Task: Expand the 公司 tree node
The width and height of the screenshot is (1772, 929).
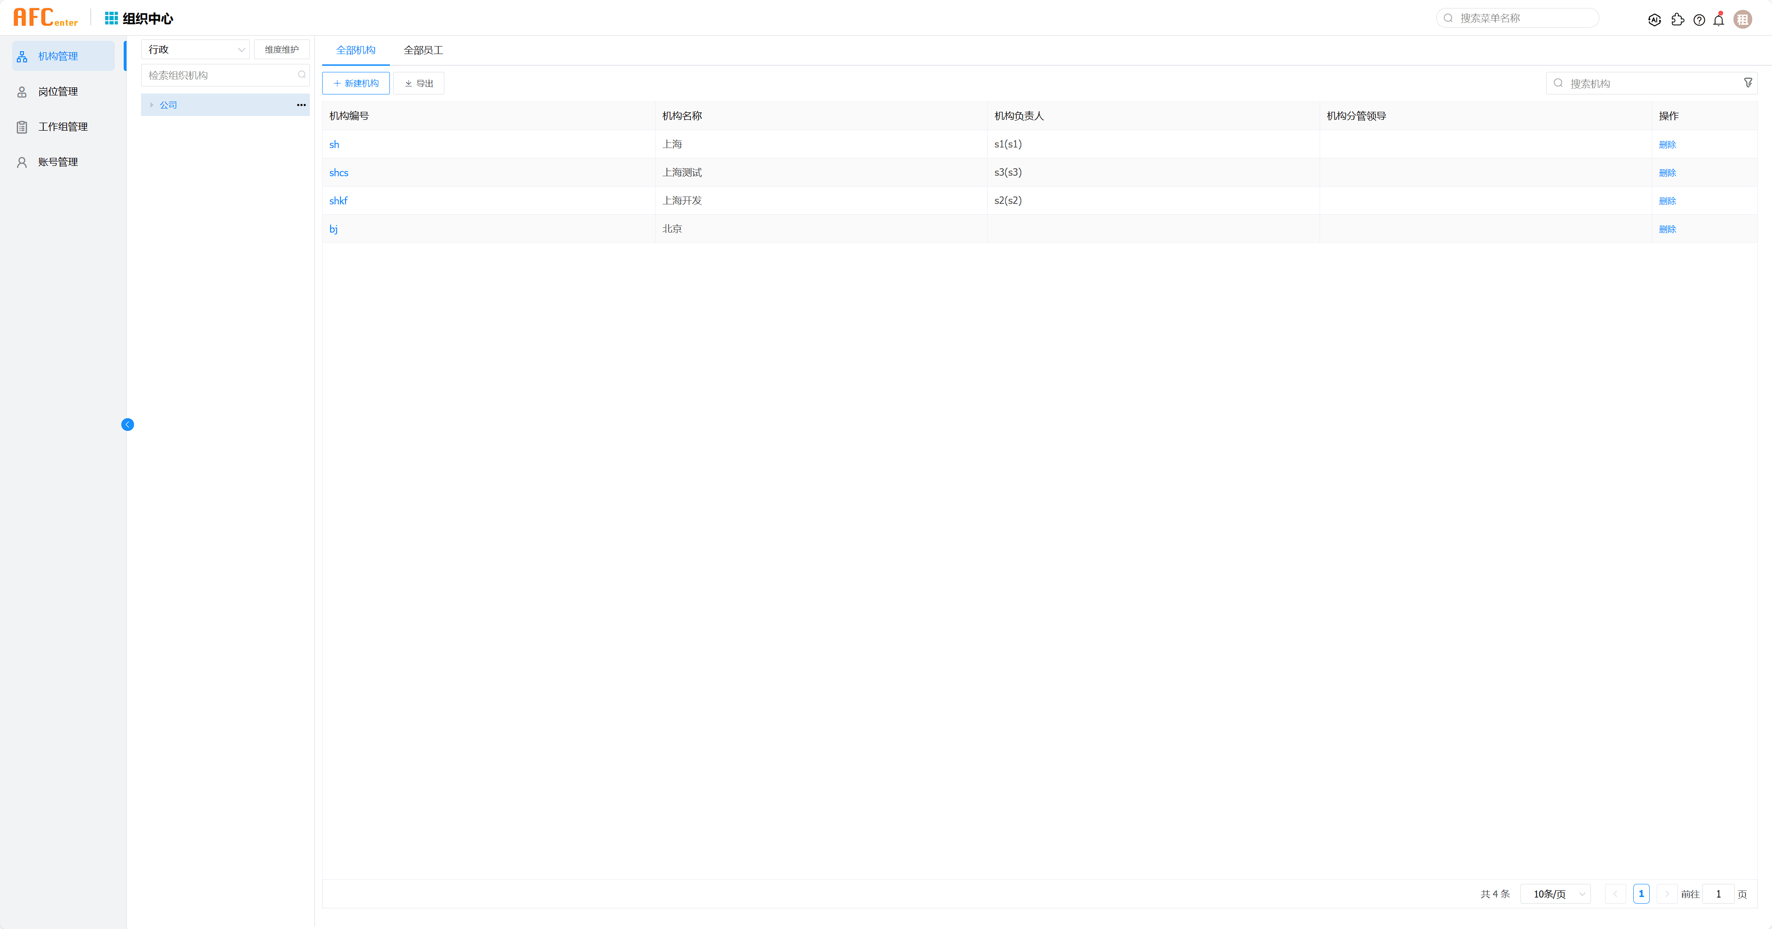Action: (x=152, y=105)
